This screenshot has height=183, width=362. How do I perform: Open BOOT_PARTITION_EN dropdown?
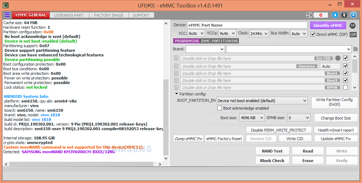tap(262, 101)
